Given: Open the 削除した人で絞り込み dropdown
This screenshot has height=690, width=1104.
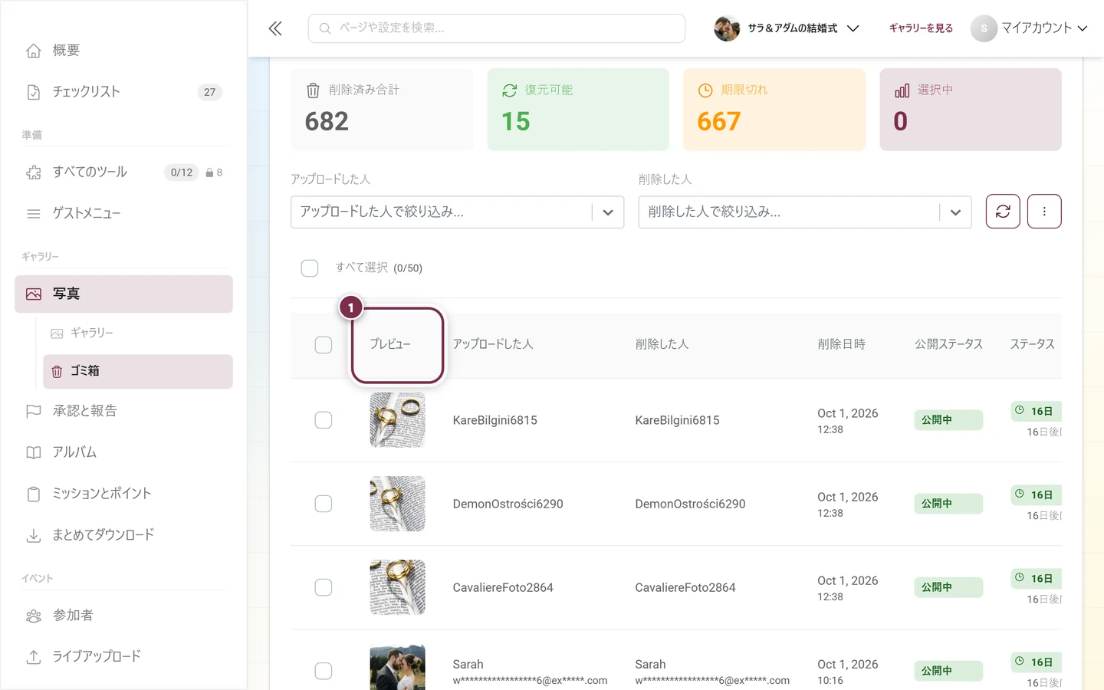Looking at the screenshot, I should [805, 212].
